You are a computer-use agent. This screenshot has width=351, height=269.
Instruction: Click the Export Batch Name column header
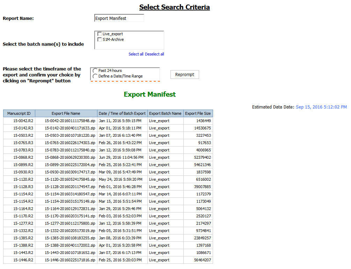coord(166,113)
